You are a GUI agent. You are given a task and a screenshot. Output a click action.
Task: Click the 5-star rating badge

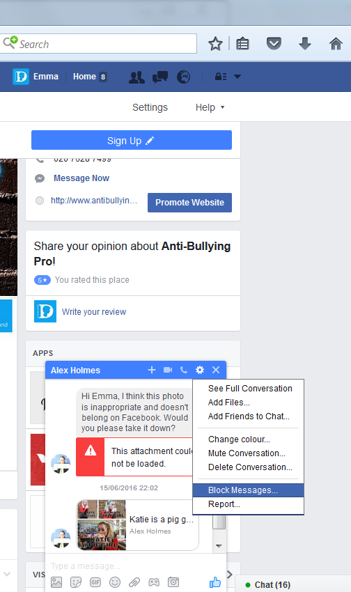[42, 280]
